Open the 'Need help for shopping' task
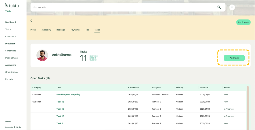Screen dimensions: 255x130 68,95
